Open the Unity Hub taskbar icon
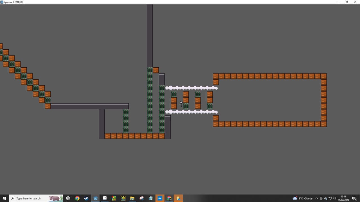The height and width of the screenshot is (202, 360). [x=68, y=198]
